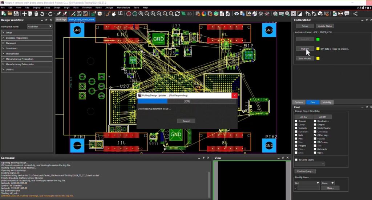
Task: Switch to the Visibility tab
Action: 327,102
